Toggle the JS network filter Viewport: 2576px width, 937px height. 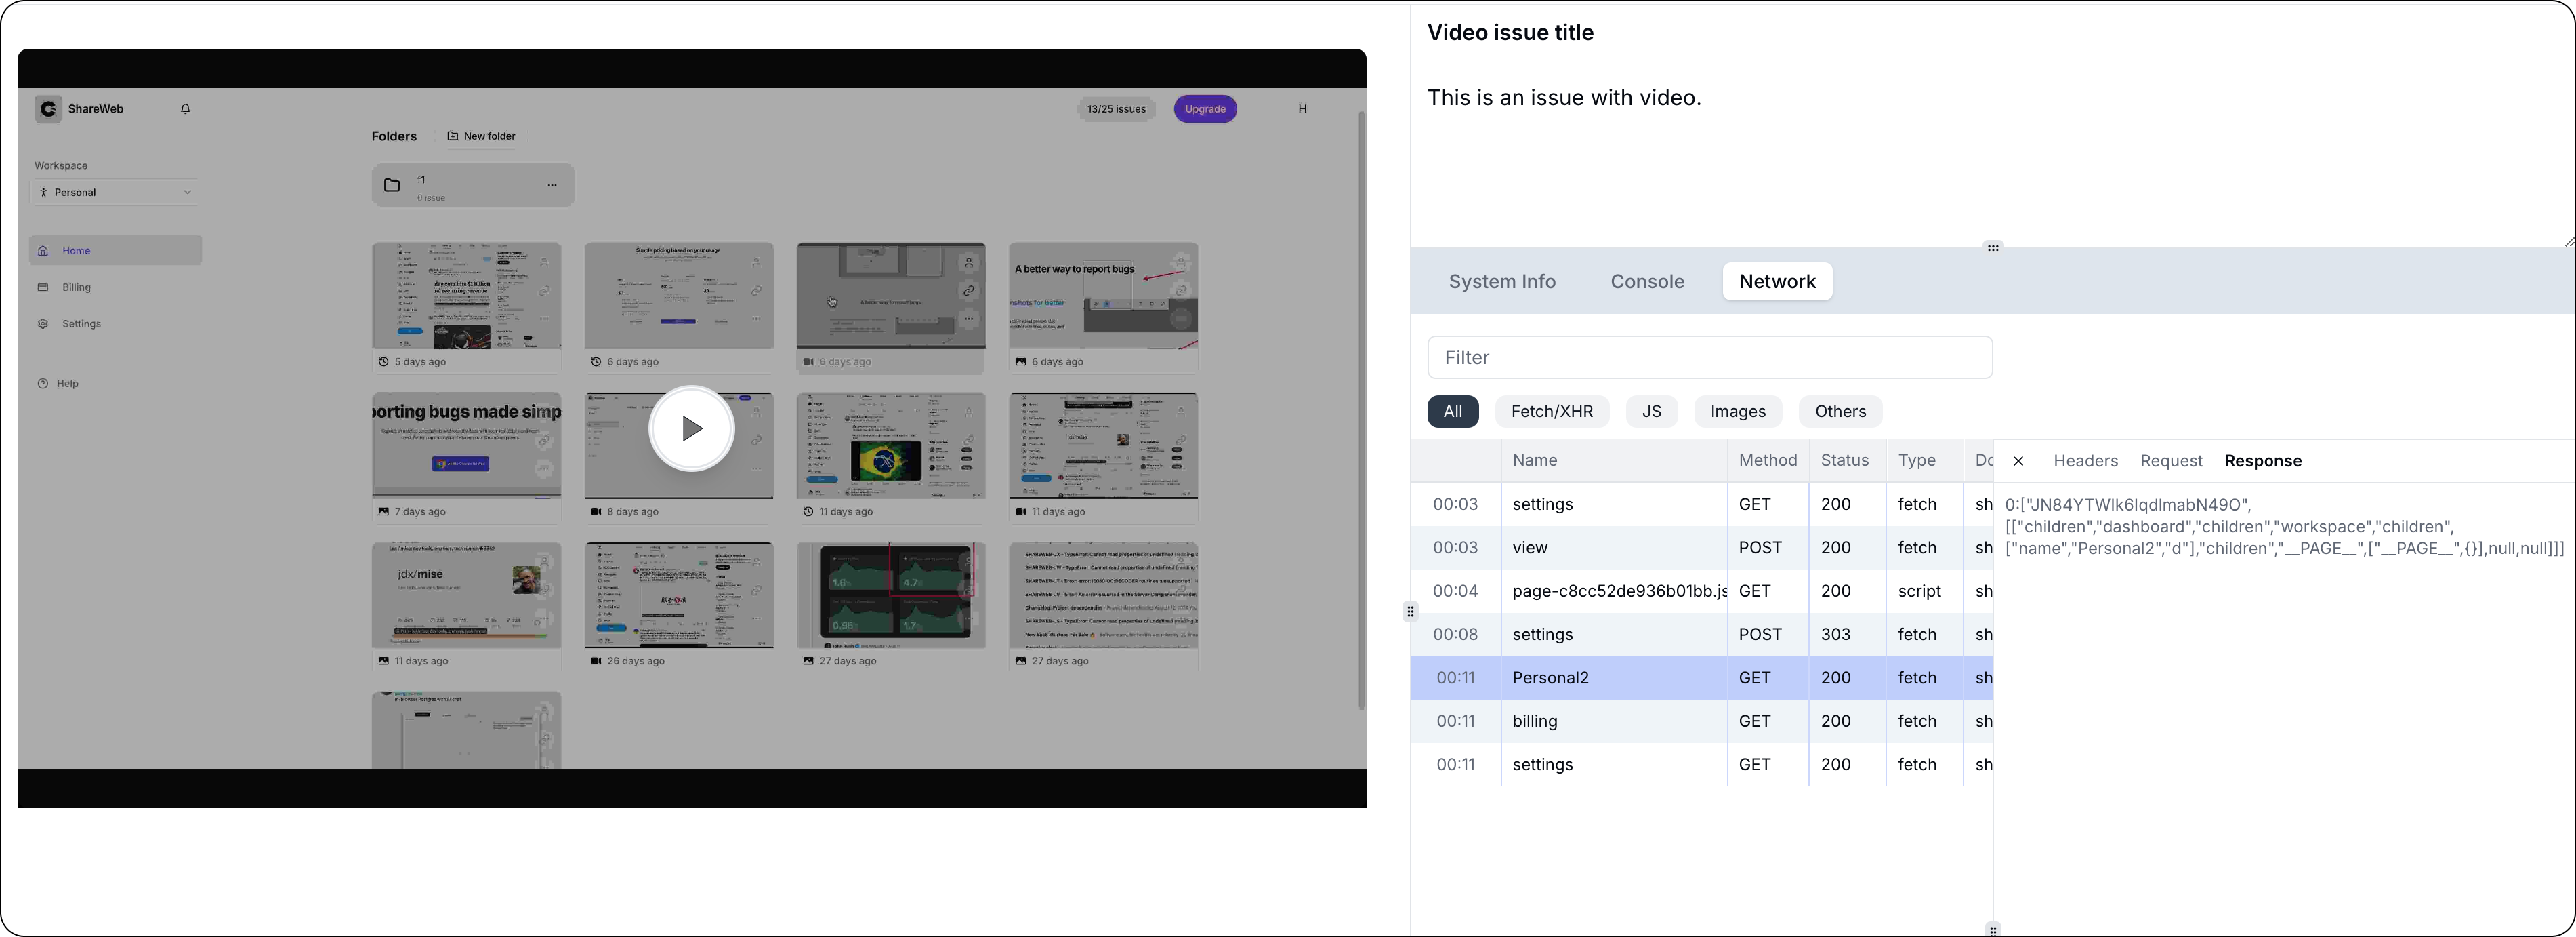coord(1653,411)
